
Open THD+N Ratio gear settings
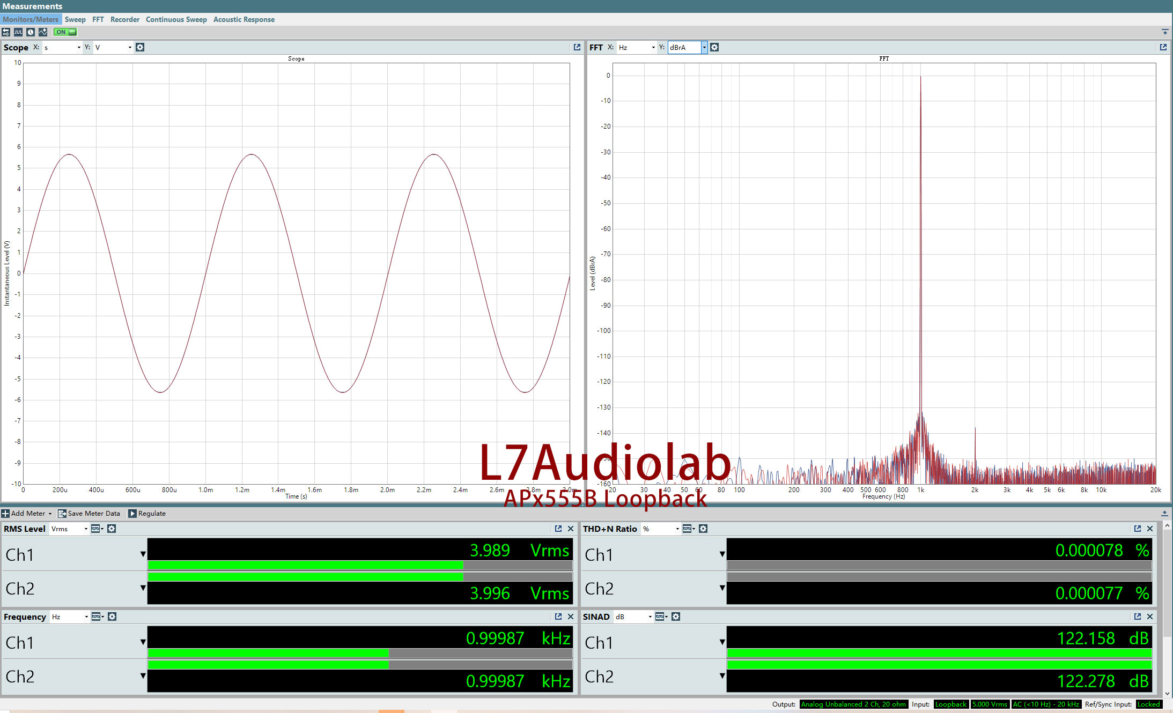coord(703,529)
